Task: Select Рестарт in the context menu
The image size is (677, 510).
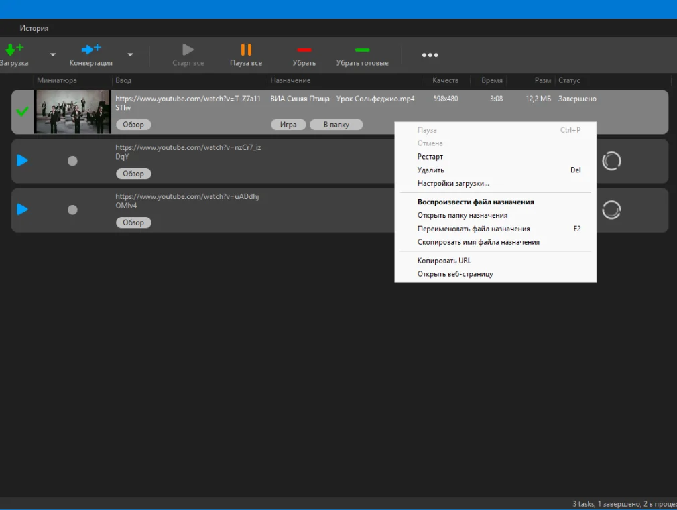Action: coord(430,157)
